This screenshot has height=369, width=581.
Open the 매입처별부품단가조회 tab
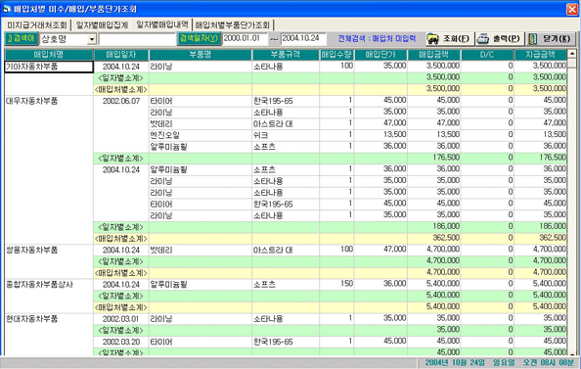click(233, 25)
